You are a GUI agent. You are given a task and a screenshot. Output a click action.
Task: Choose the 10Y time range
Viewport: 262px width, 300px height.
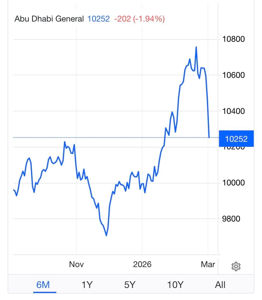click(x=175, y=284)
